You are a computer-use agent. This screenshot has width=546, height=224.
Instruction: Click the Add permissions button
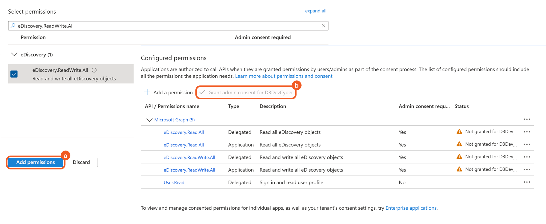[x=35, y=162]
